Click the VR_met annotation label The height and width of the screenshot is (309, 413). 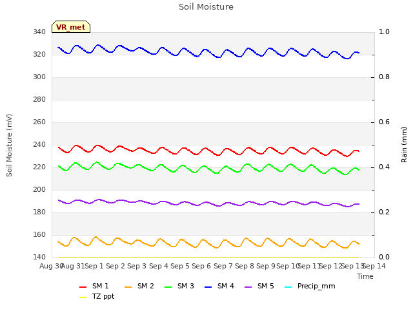pyautogui.click(x=71, y=27)
